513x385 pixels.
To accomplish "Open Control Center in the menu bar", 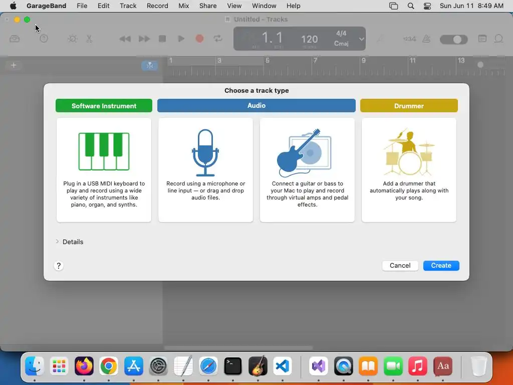I will pos(427,6).
